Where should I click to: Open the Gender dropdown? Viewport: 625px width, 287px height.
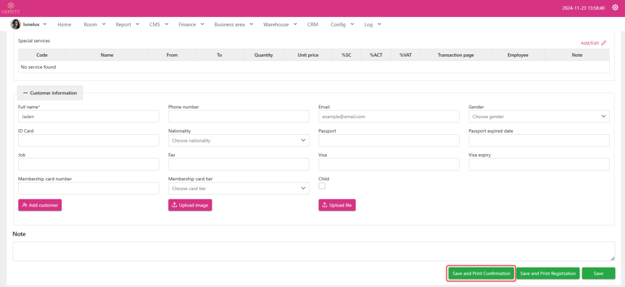(x=538, y=116)
